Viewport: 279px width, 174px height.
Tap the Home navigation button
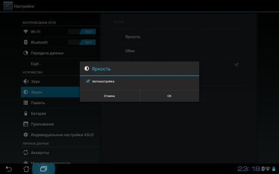pos(26,169)
